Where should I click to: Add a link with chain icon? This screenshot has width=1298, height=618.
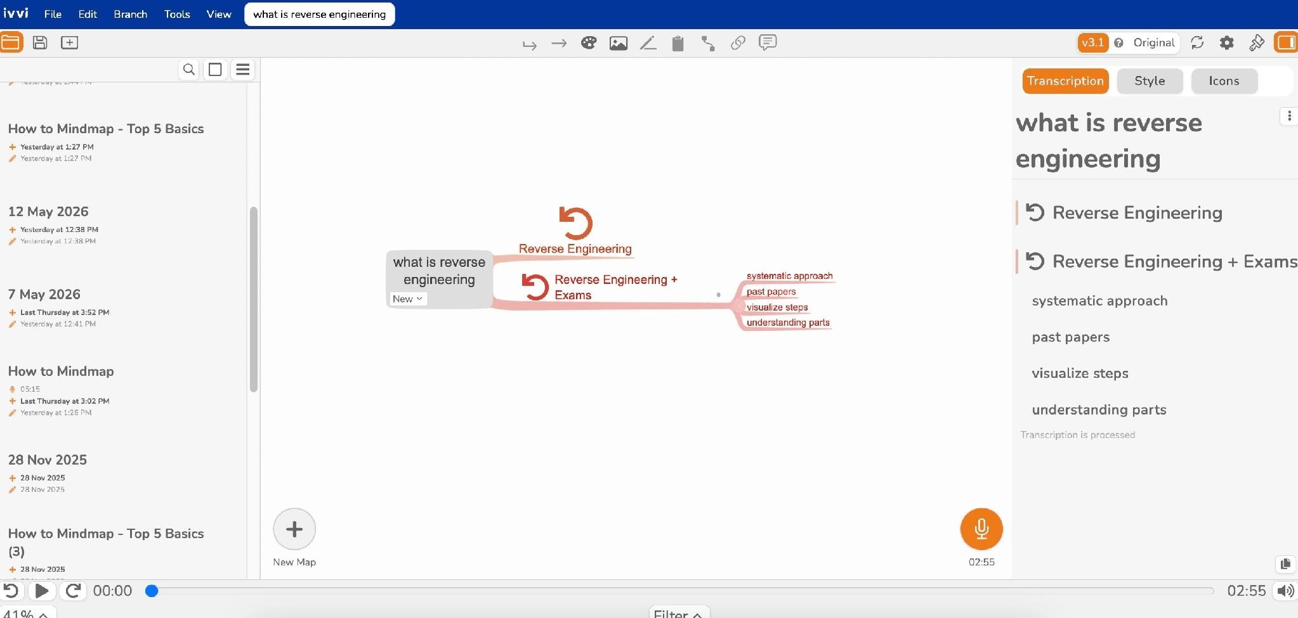(x=738, y=43)
